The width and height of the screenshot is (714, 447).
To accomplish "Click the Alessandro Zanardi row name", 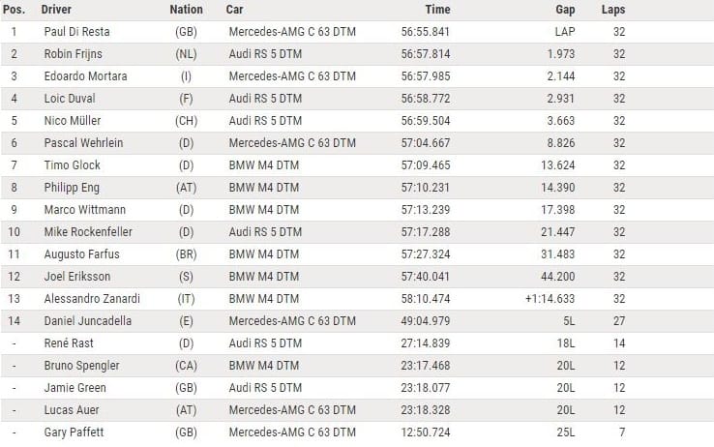I will [92, 299].
